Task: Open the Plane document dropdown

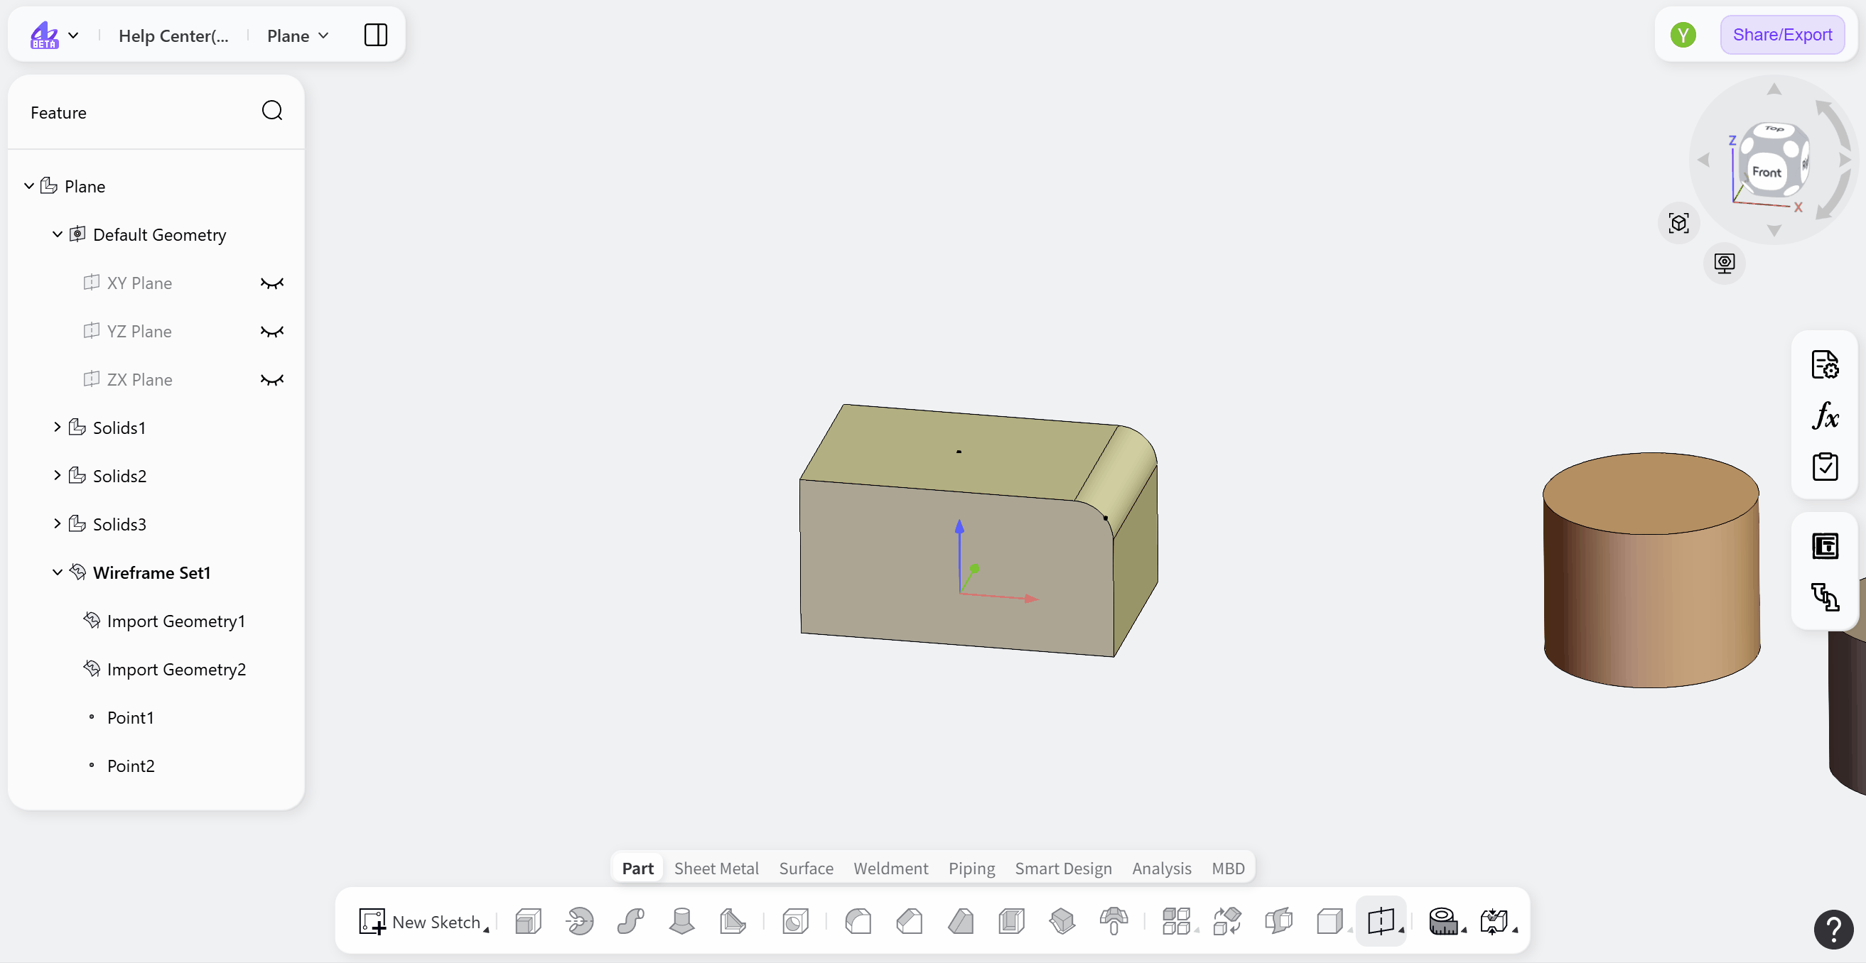Action: (x=298, y=36)
